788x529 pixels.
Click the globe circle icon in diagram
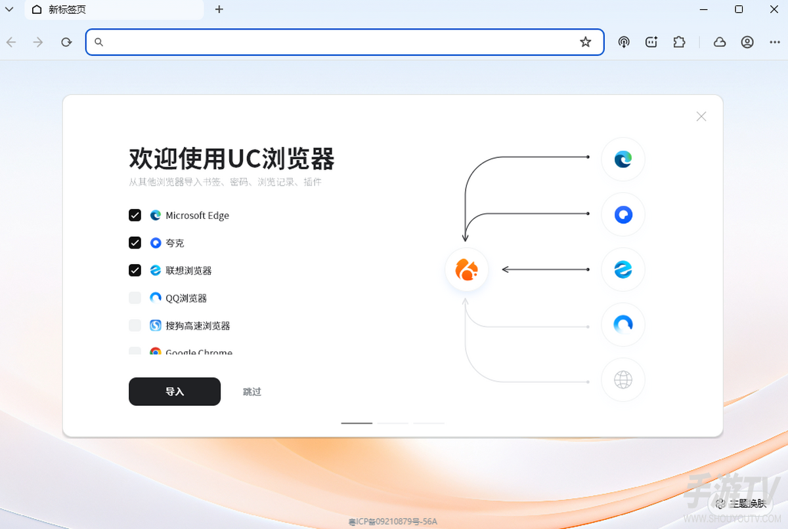pos(623,380)
